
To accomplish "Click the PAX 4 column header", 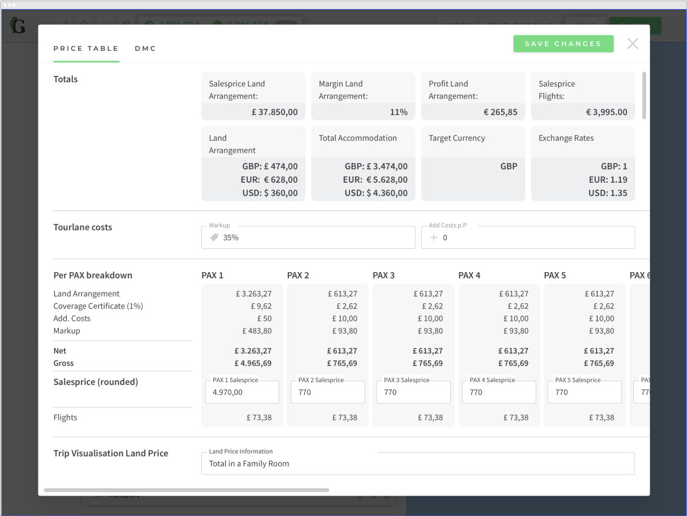I will (469, 276).
